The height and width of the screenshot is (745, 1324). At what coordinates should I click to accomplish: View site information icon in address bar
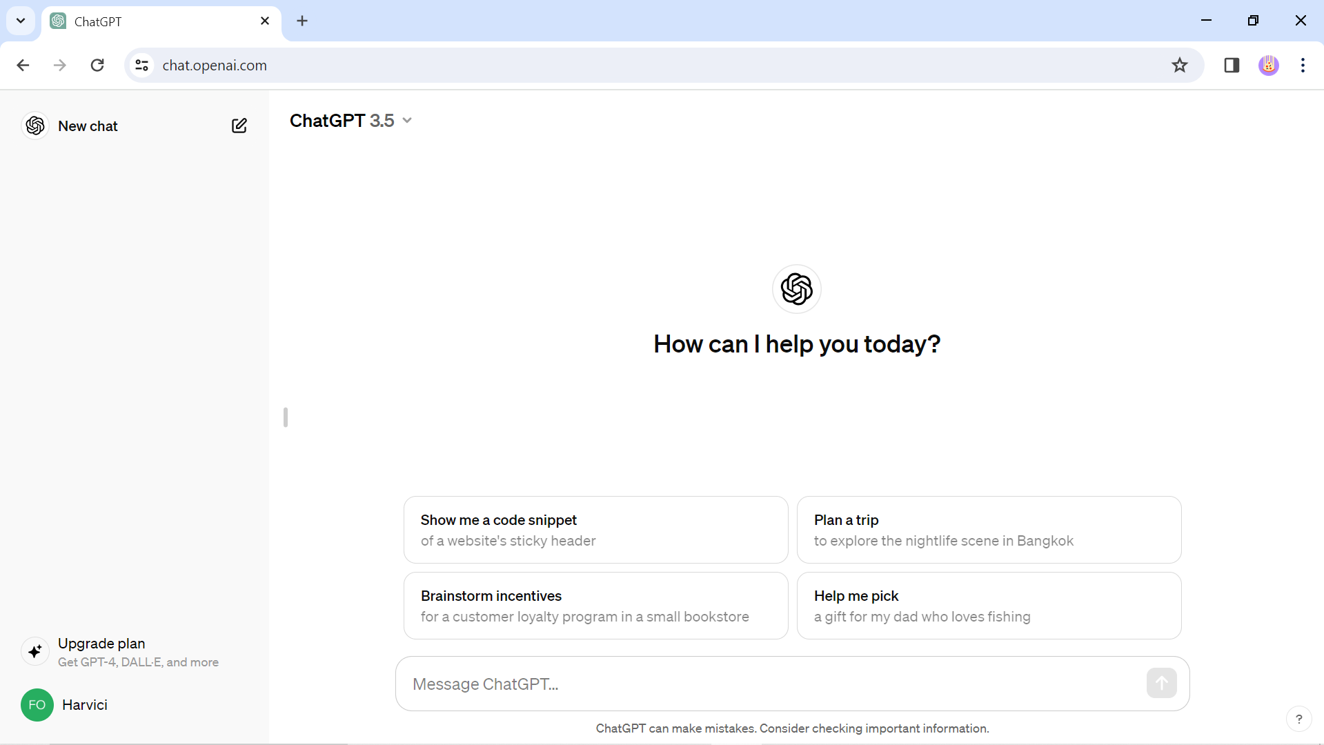[x=141, y=65]
